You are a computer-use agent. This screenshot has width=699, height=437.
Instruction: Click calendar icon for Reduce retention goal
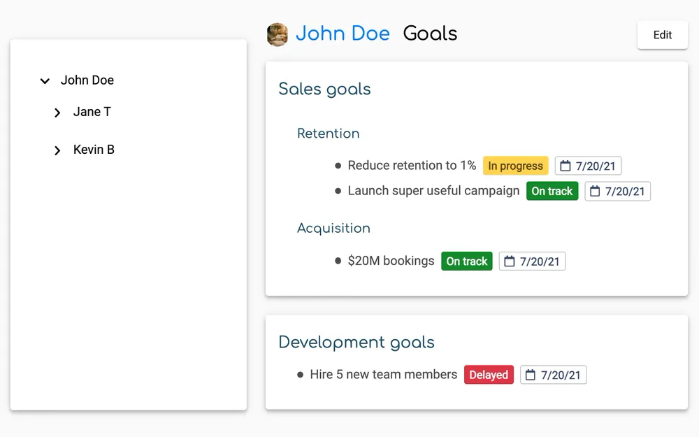(x=565, y=166)
